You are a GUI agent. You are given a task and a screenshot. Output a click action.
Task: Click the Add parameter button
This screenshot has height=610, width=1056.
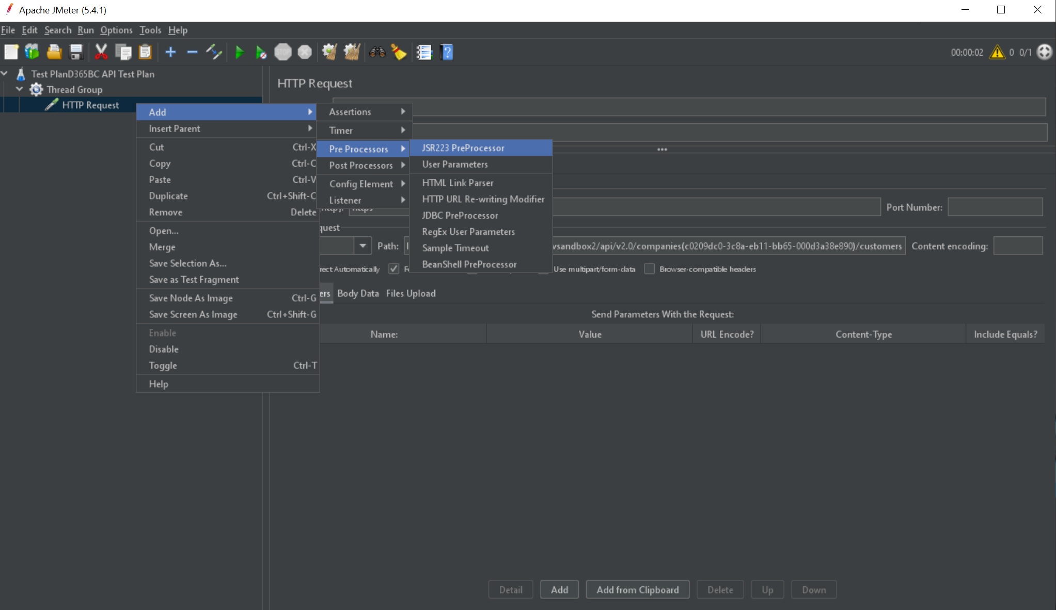559,590
